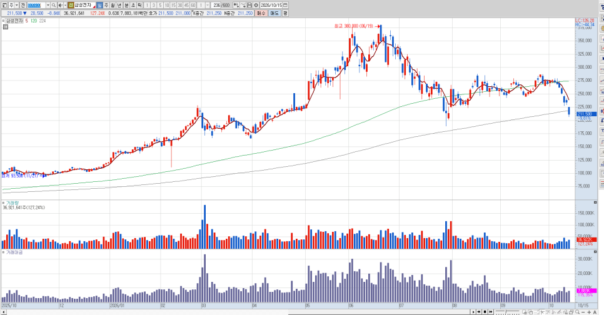Collapse the 거래량 volume panel marker
604x315 pixels.
pyautogui.click(x=4, y=202)
